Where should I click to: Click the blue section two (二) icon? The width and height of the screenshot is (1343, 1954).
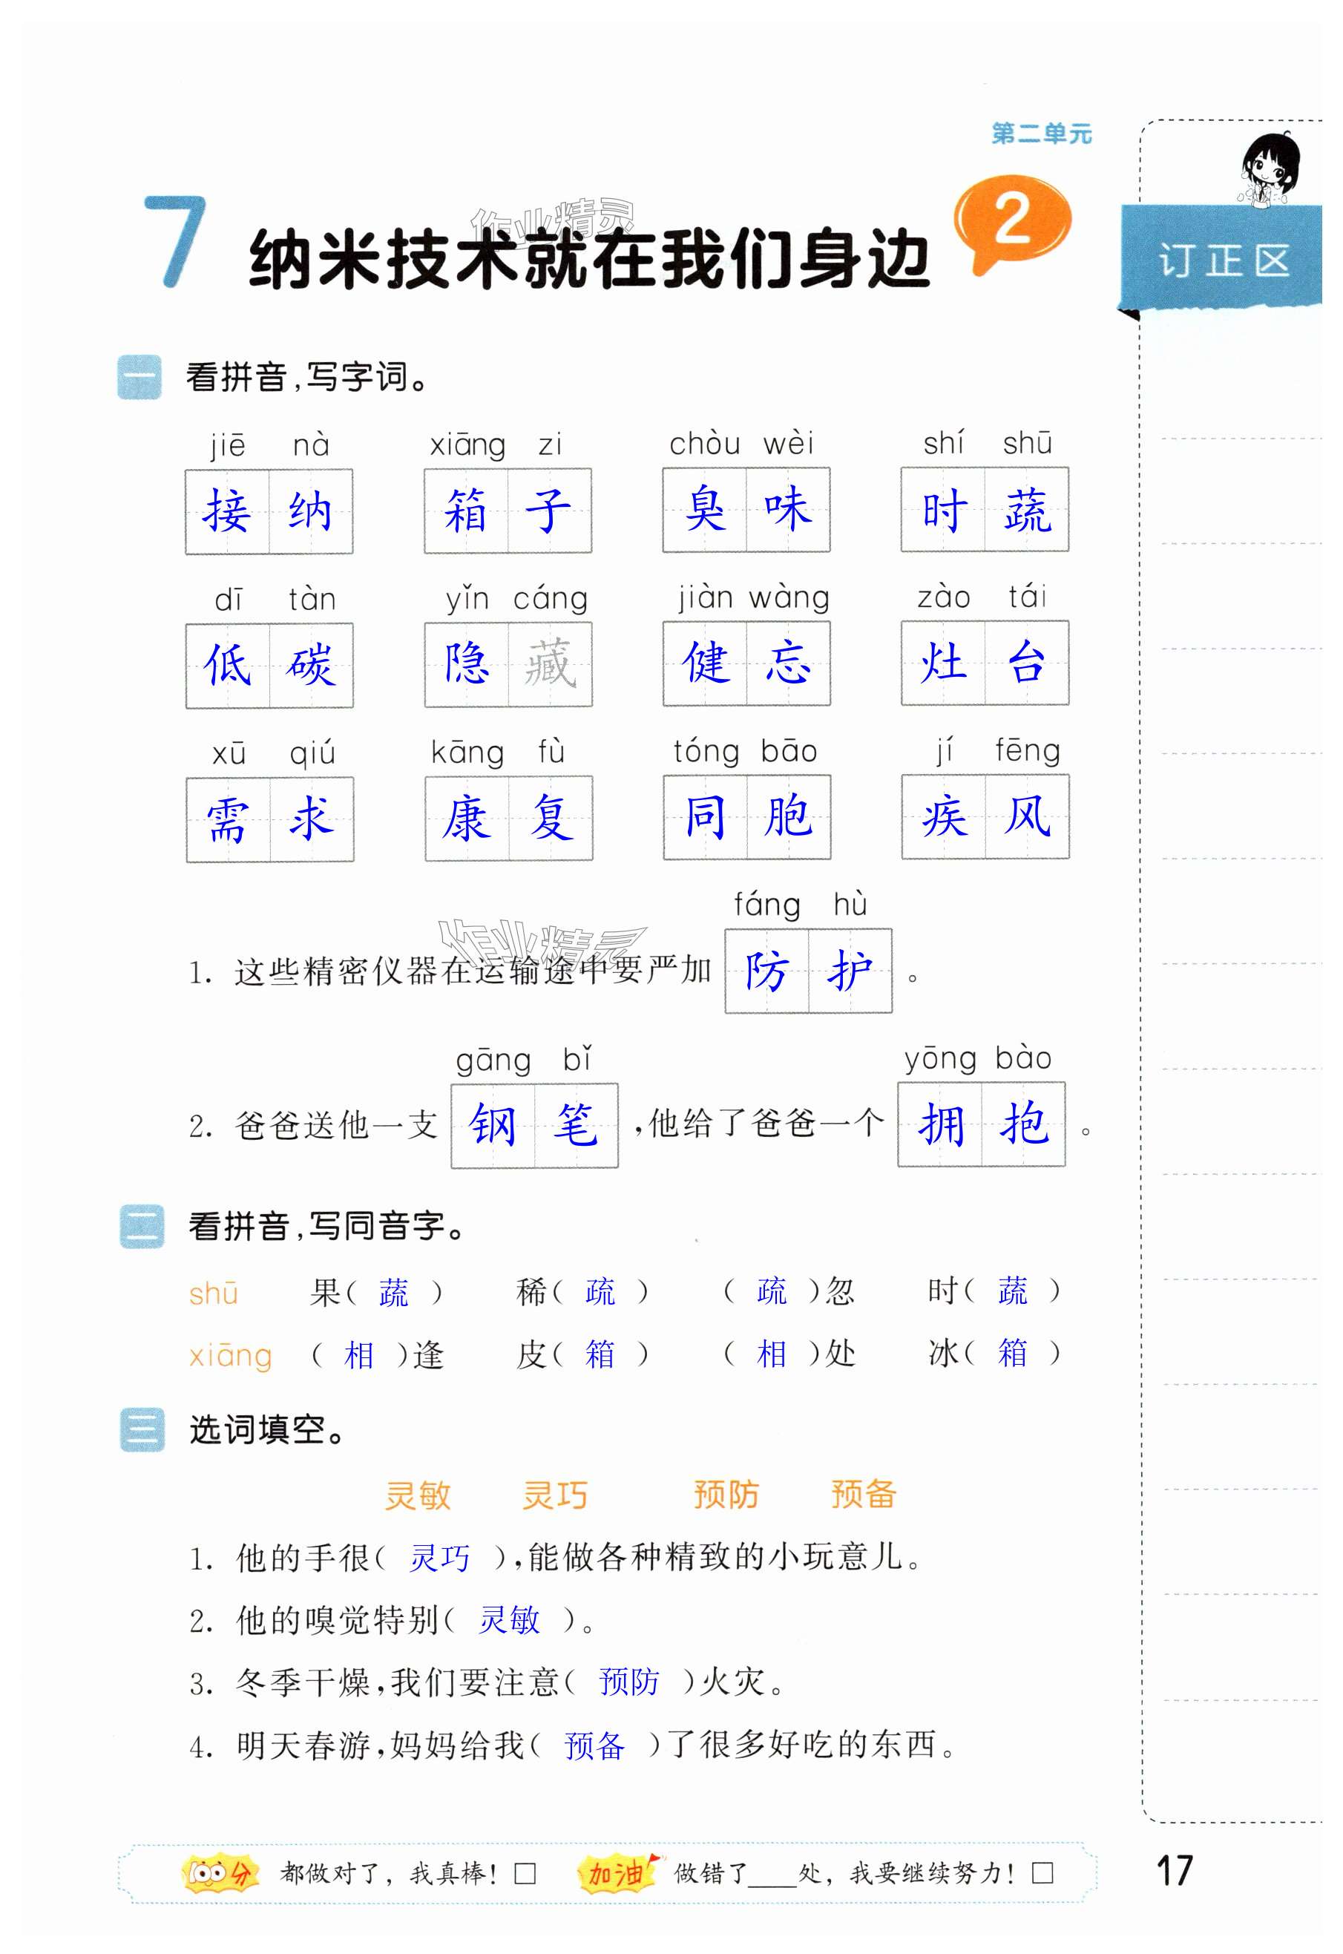[142, 1226]
